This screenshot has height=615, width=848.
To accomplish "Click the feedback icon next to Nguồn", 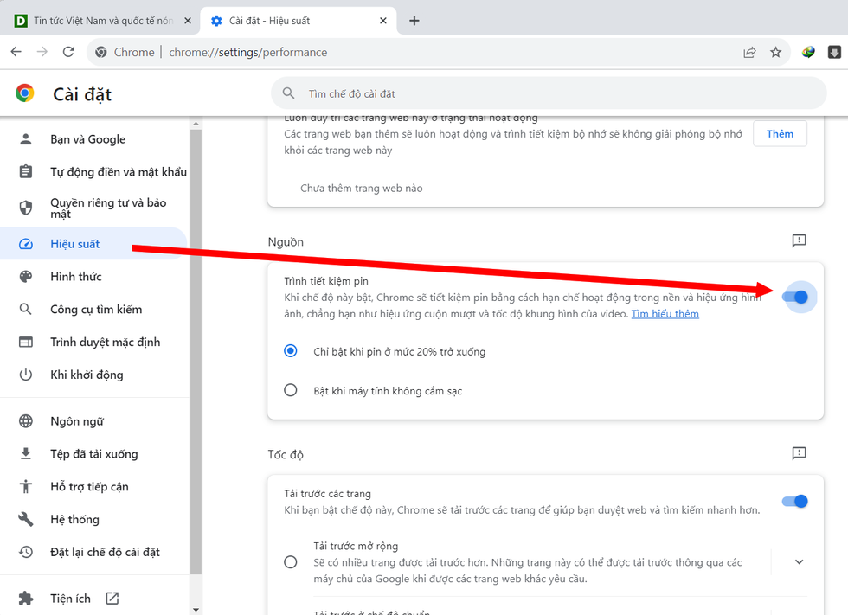I will point(799,241).
